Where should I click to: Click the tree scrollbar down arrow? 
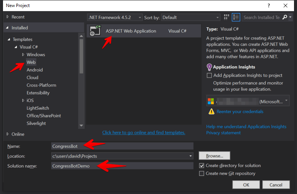click(81, 126)
